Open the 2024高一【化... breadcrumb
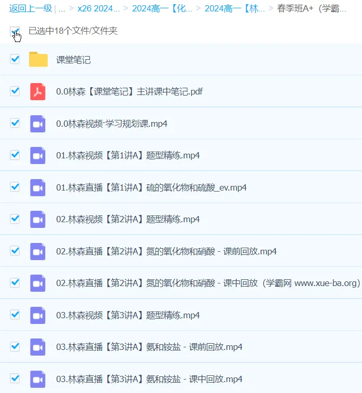 coord(162,8)
